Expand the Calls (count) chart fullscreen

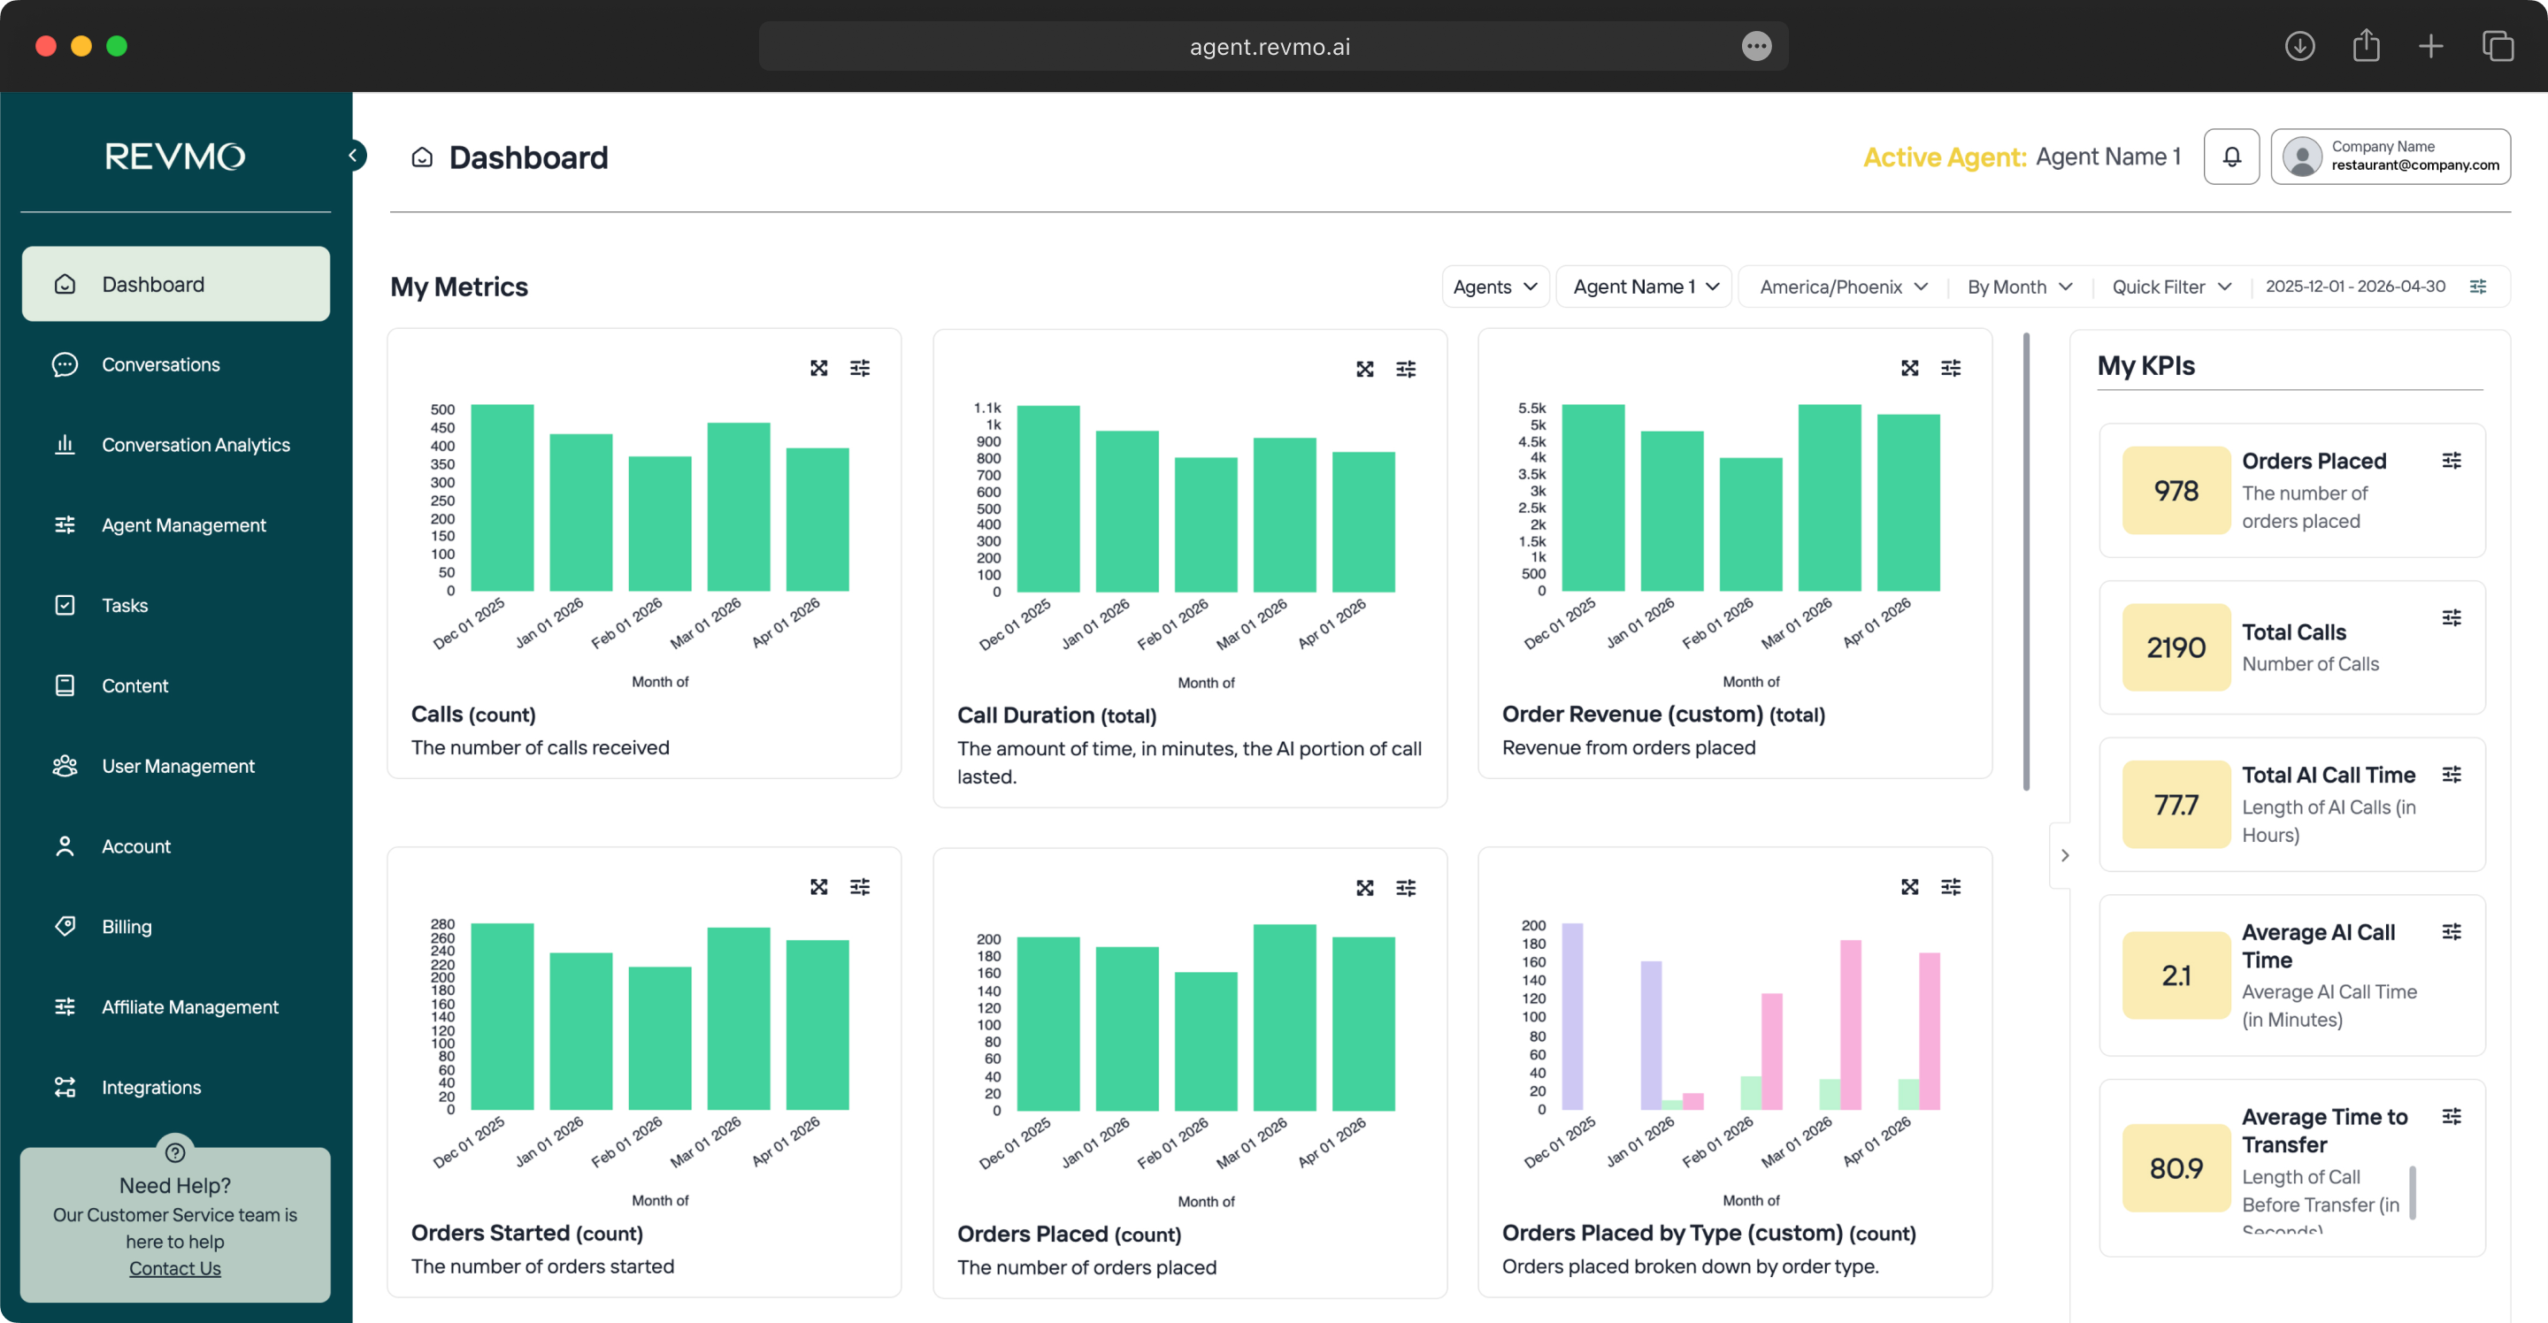[819, 368]
